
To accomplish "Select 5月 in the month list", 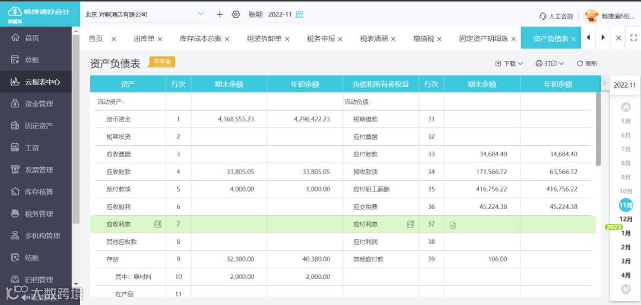I will [x=626, y=121].
